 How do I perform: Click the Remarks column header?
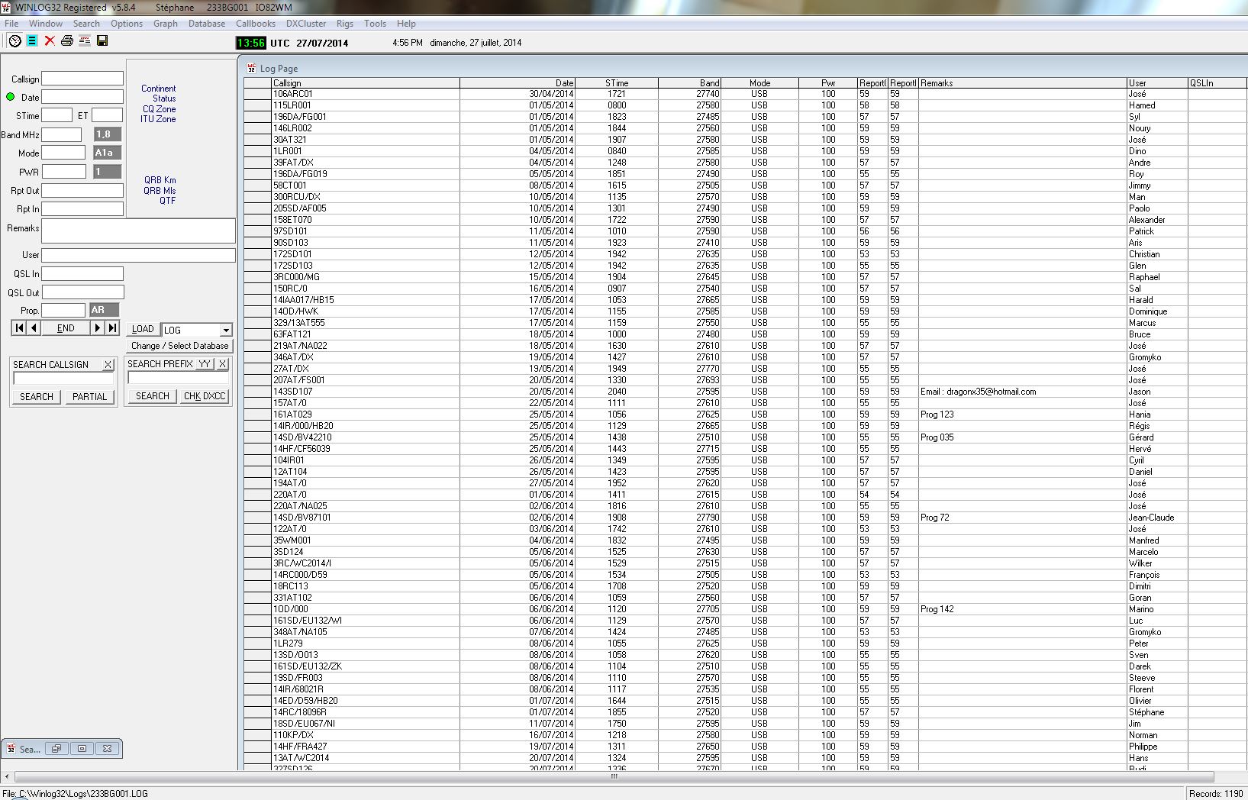pyautogui.click(x=1022, y=83)
